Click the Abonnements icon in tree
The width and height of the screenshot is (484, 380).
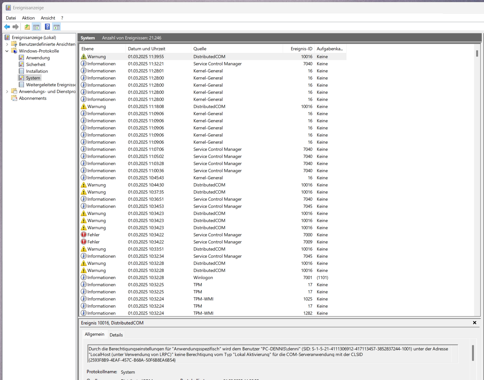click(14, 98)
